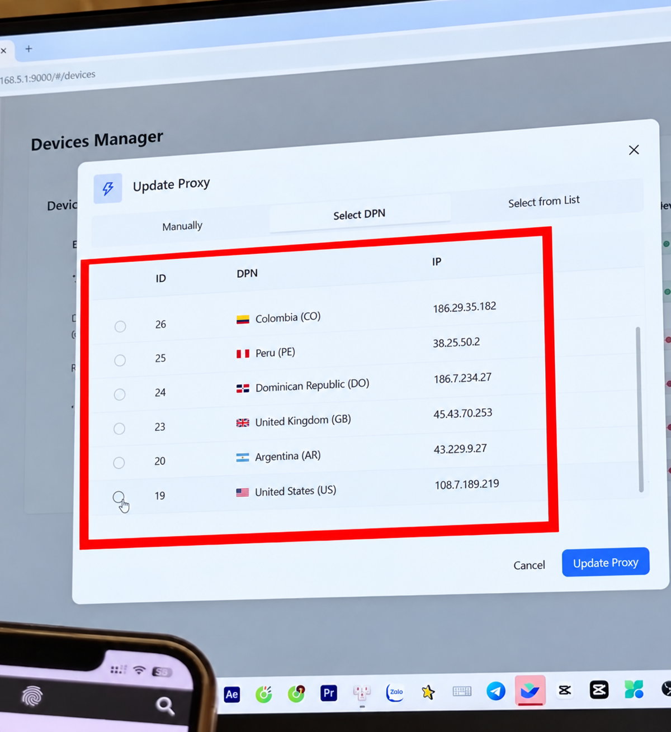Click the DPN column header

click(x=247, y=273)
